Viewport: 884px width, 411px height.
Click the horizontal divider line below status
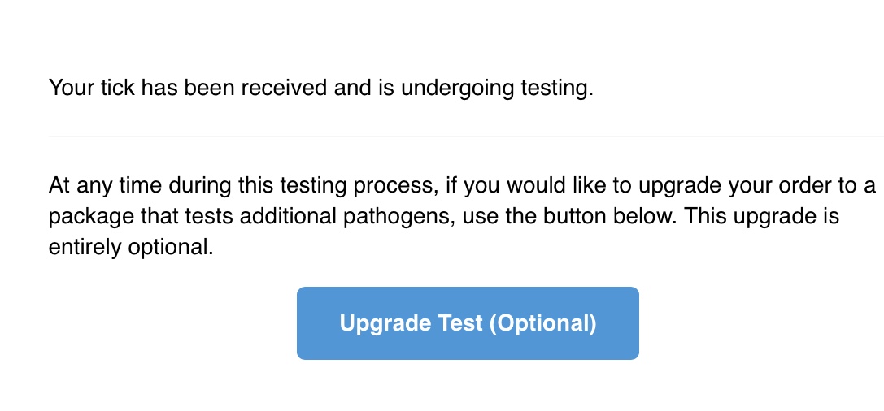tap(466, 136)
